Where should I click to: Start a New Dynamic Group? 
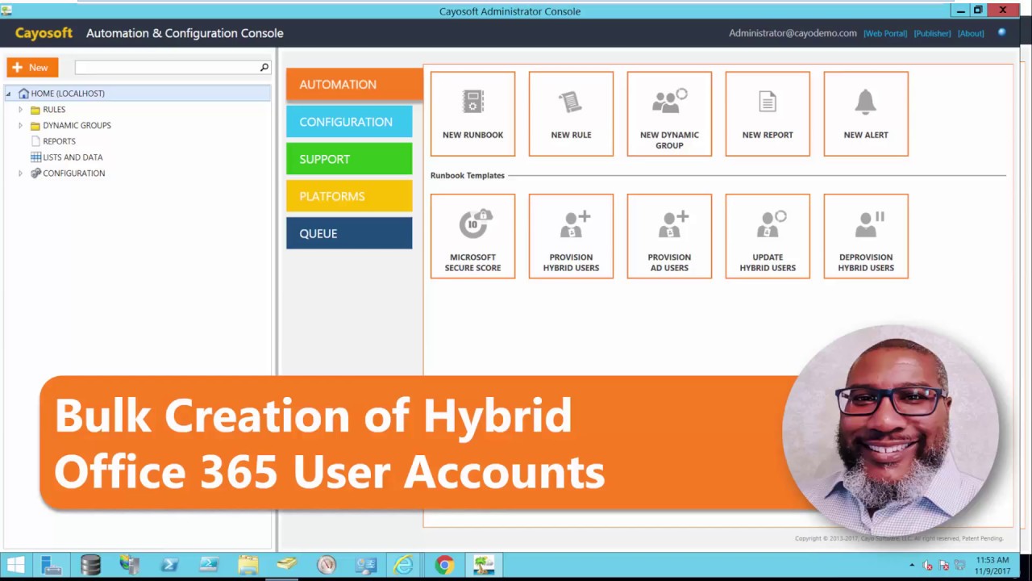click(669, 114)
